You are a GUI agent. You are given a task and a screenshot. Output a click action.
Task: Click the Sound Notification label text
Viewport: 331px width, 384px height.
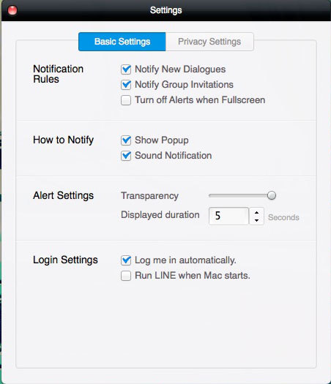click(174, 156)
